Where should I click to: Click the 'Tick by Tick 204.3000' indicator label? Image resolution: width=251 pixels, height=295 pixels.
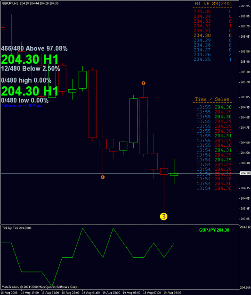click(16, 228)
